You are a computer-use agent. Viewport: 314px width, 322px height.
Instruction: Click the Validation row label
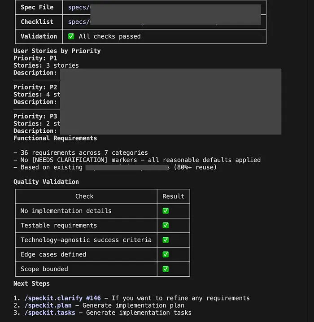39,36
